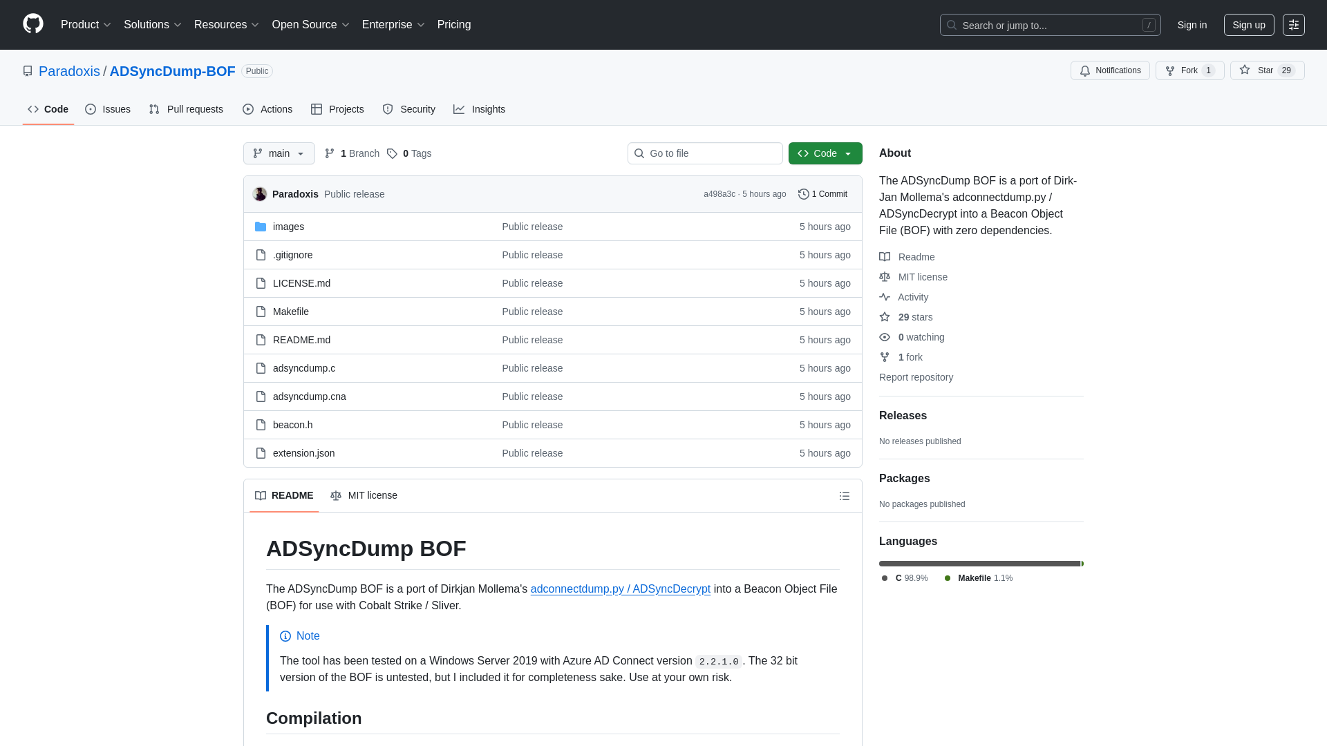The height and width of the screenshot is (746, 1327).
Task: Switch to the Security tab
Action: [x=409, y=109]
